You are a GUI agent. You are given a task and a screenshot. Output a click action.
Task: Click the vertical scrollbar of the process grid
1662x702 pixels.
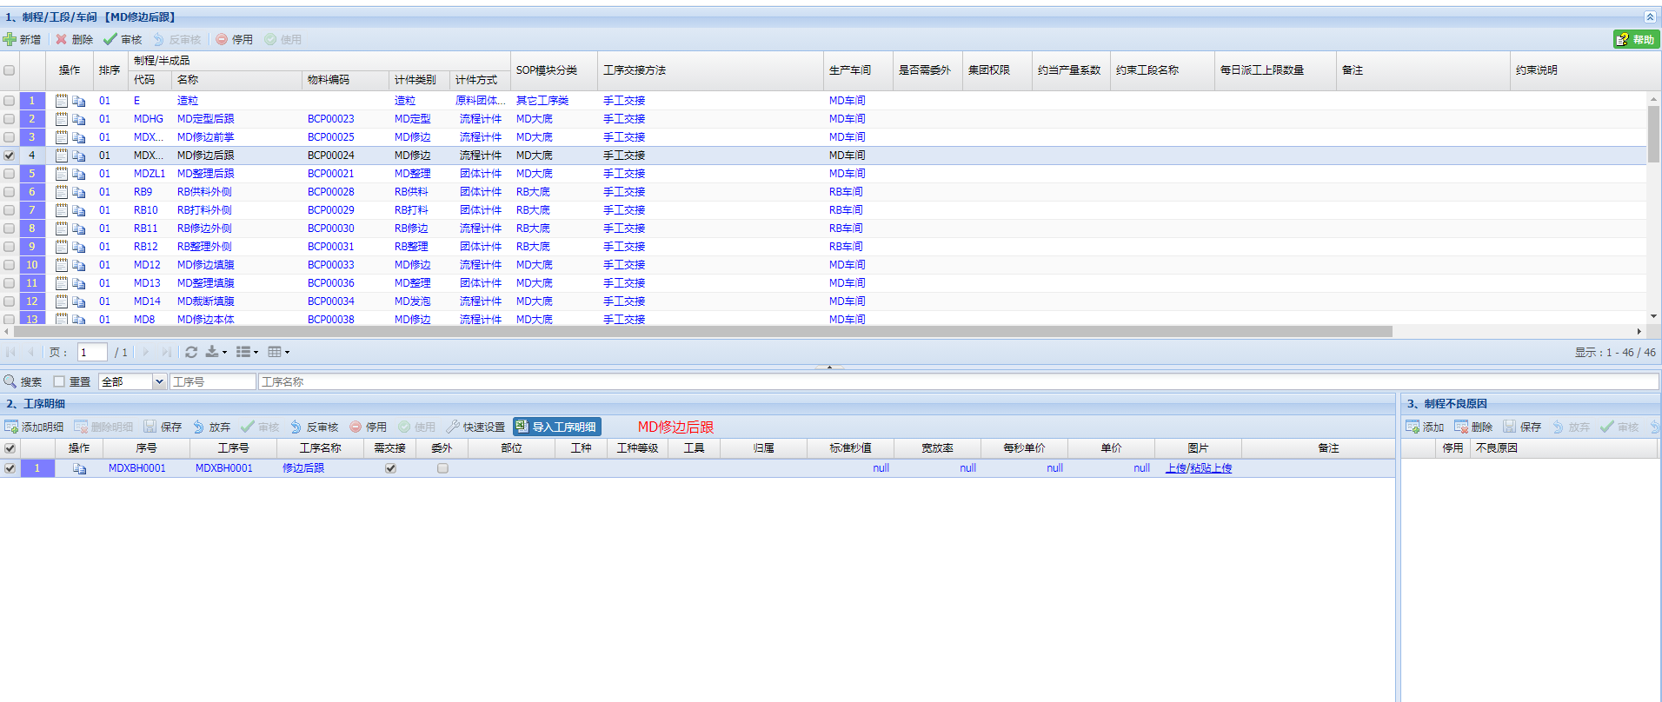(x=1653, y=134)
